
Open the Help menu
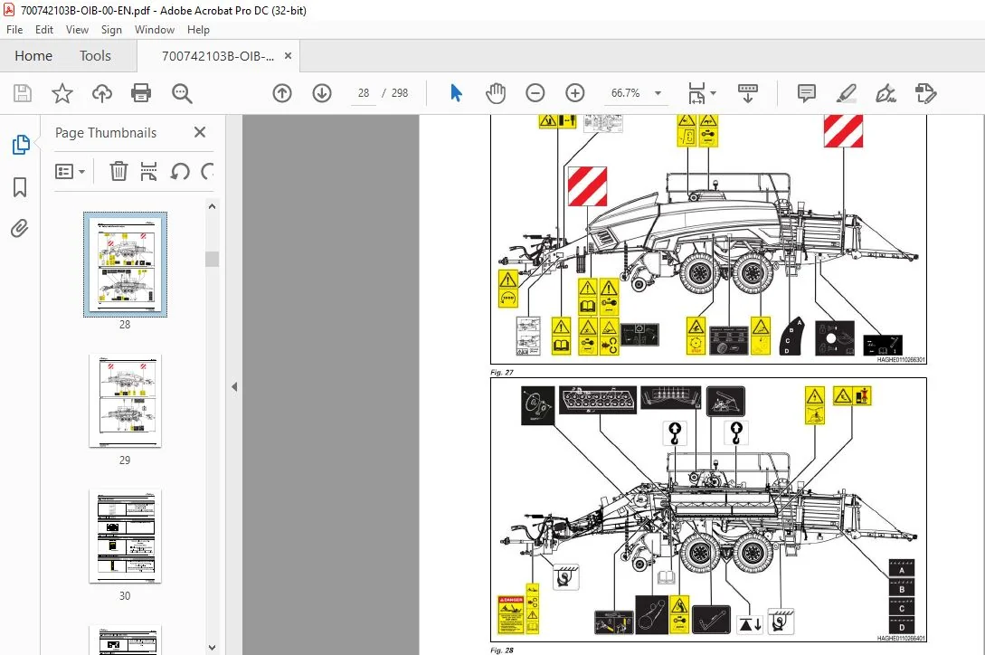198,30
